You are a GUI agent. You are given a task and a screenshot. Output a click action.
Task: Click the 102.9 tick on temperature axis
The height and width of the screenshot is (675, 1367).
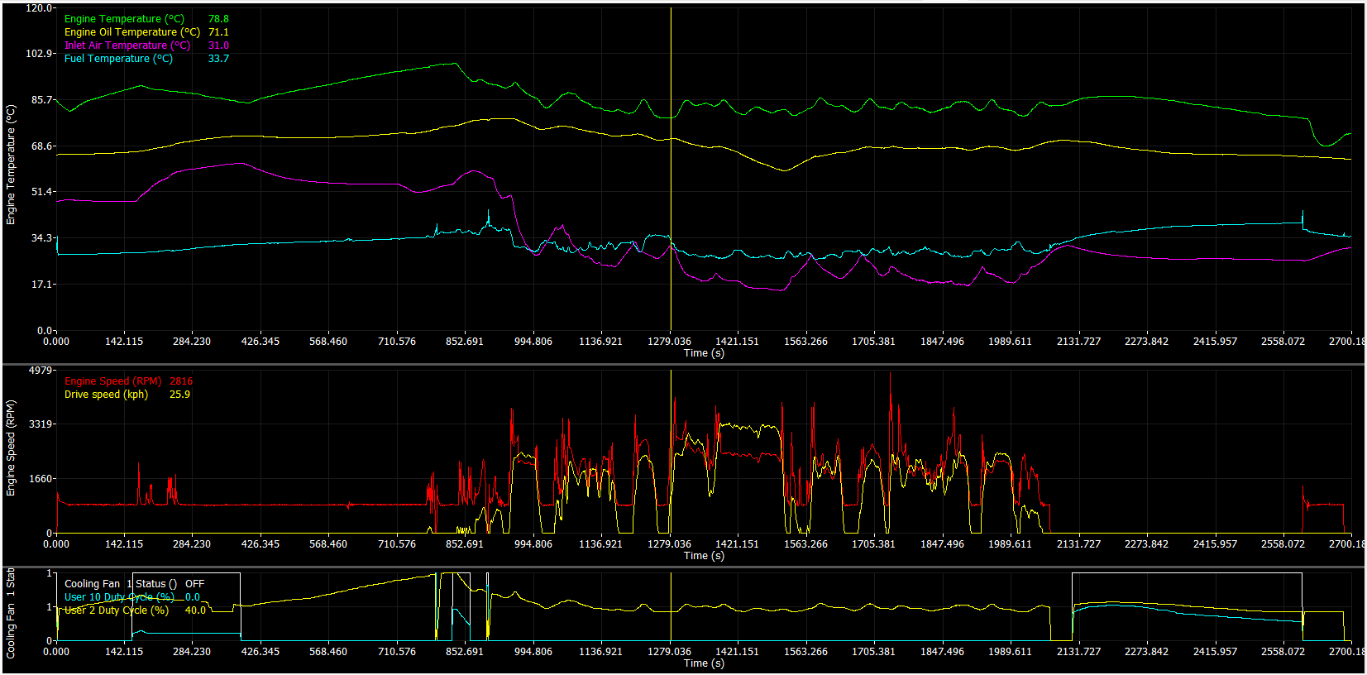tap(38, 54)
